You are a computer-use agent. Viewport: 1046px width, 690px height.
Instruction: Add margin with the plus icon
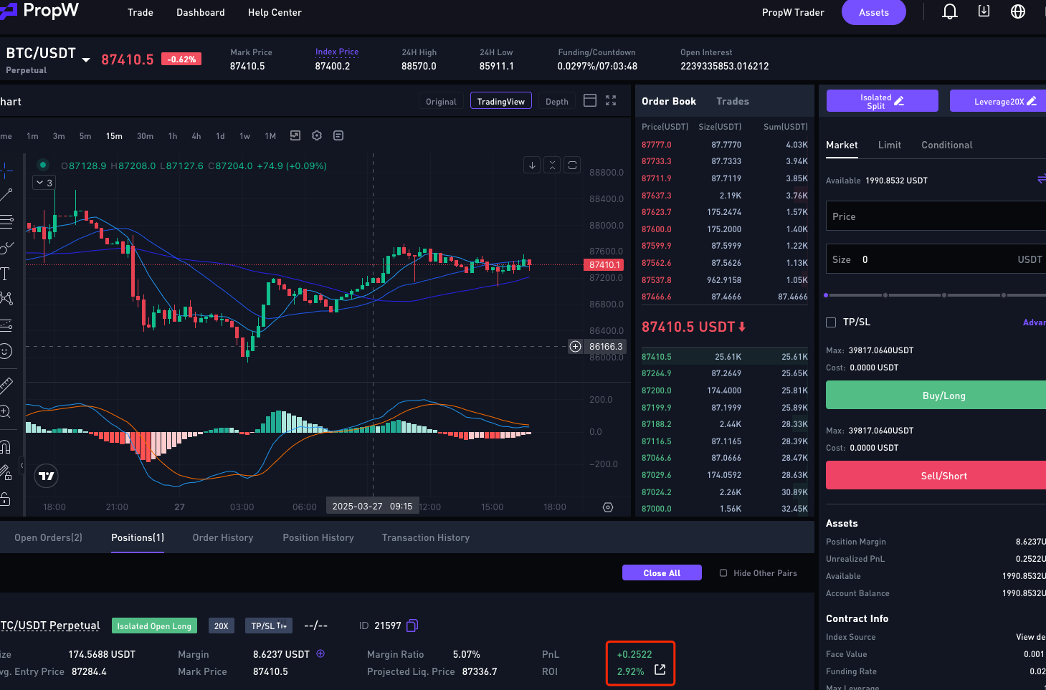click(x=320, y=653)
